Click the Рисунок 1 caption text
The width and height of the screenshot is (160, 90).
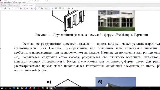(x=92, y=35)
